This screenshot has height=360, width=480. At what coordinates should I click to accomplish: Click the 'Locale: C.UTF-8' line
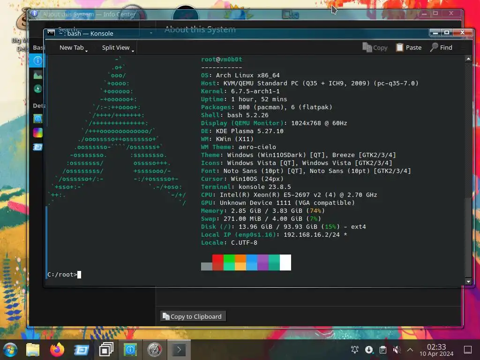click(229, 242)
